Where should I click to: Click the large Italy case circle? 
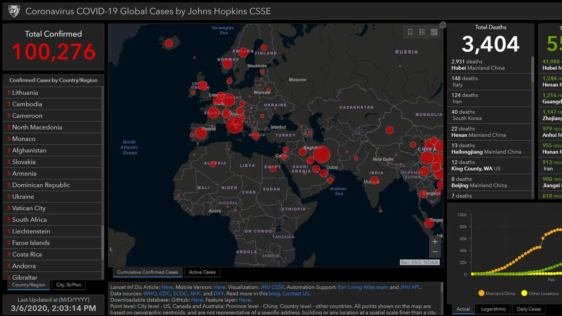(x=235, y=125)
